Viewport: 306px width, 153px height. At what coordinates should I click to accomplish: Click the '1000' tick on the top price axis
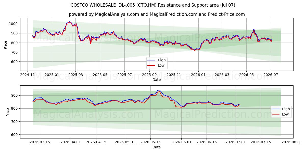coord(14,24)
